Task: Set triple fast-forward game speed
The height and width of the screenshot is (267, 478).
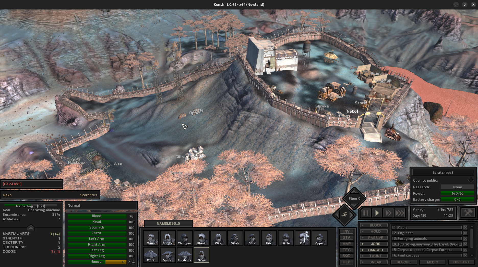Action: click(x=400, y=213)
